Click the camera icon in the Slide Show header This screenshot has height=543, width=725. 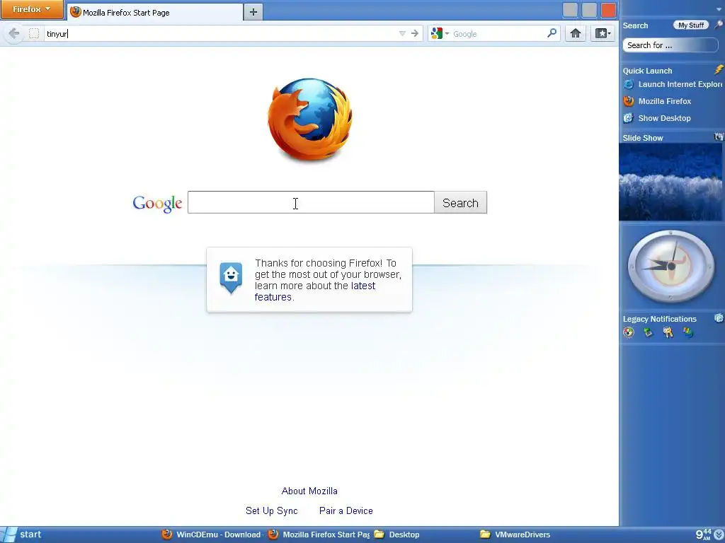(x=719, y=137)
